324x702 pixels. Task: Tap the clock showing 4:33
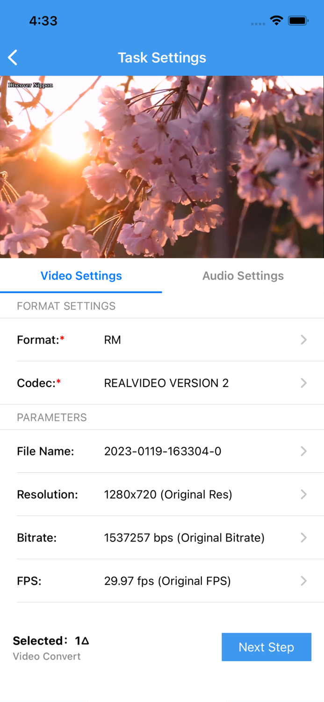coord(43,21)
